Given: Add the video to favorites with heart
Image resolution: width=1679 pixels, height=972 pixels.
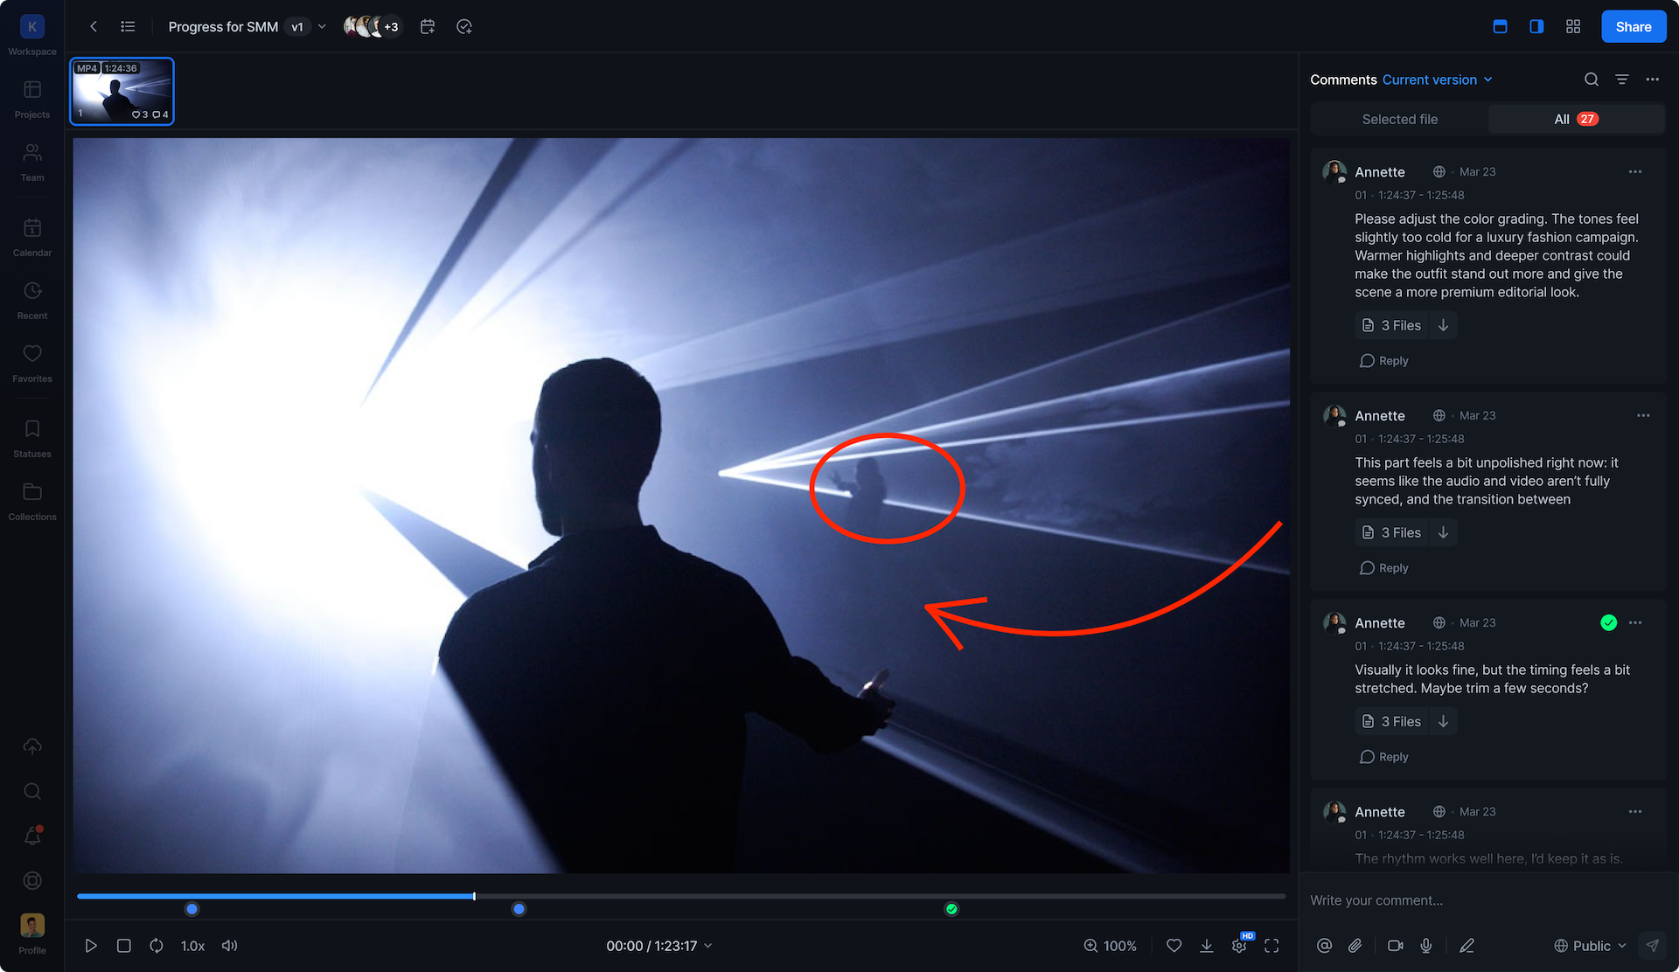Looking at the screenshot, I should coord(1174,946).
